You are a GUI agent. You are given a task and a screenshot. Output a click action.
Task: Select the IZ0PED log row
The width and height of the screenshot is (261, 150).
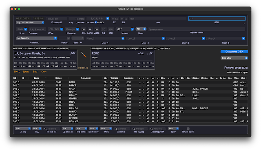130,99
